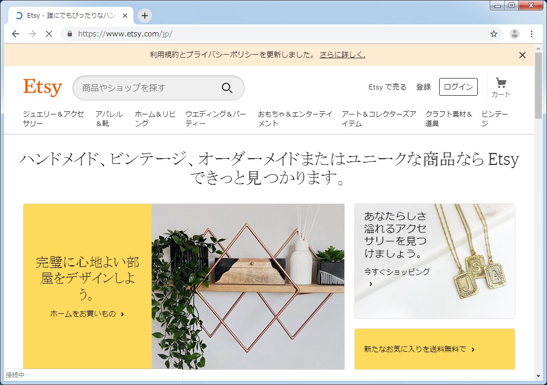Open a new browser tab

pos(145,16)
